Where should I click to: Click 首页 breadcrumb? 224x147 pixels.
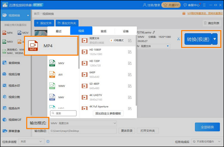[37, 14]
